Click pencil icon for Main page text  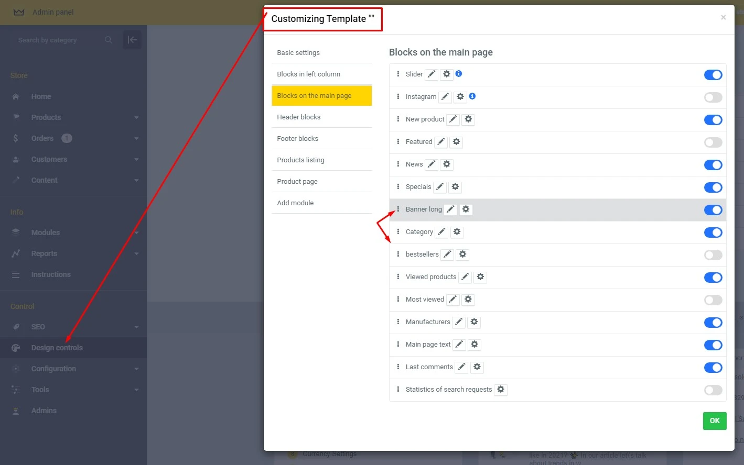pyautogui.click(x=459, y=345)
